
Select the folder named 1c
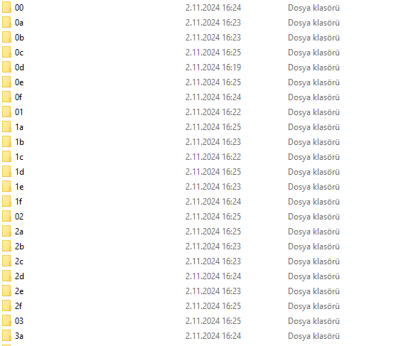pyautogui.click(x=19, y=157)
